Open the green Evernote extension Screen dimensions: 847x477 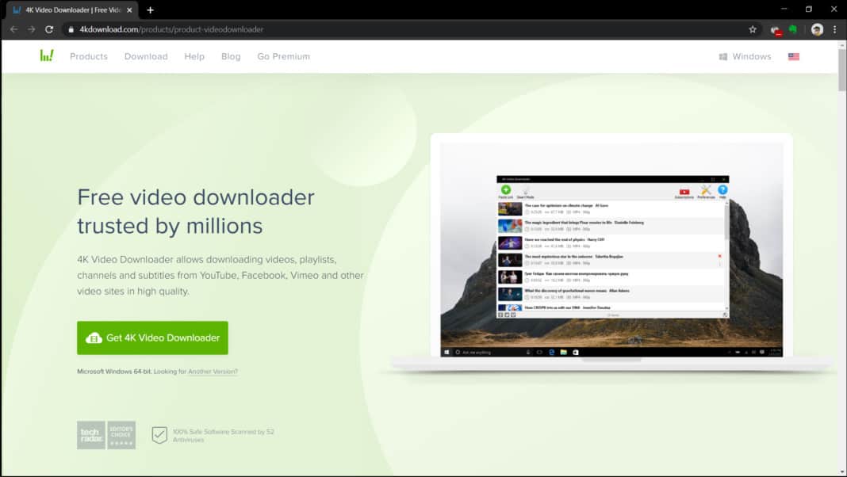pyautogui.click(x=793, y=29)
